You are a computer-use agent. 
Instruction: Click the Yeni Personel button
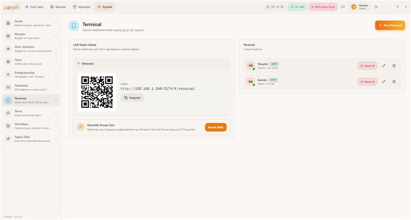click(x=390, y=26)
